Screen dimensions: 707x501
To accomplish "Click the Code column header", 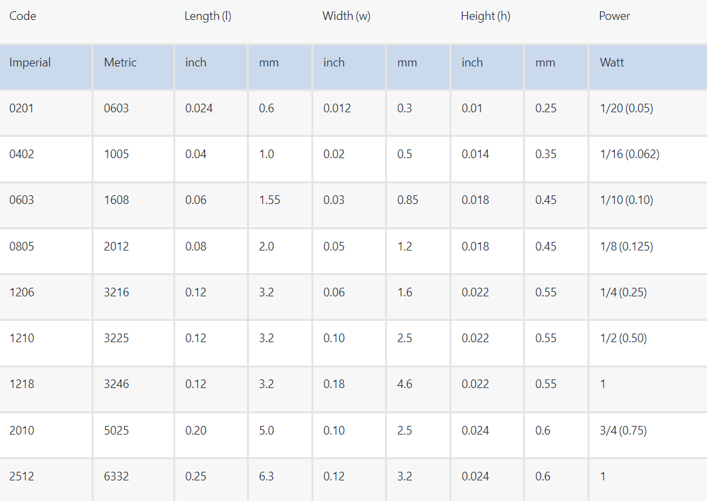I will point(23,16).
